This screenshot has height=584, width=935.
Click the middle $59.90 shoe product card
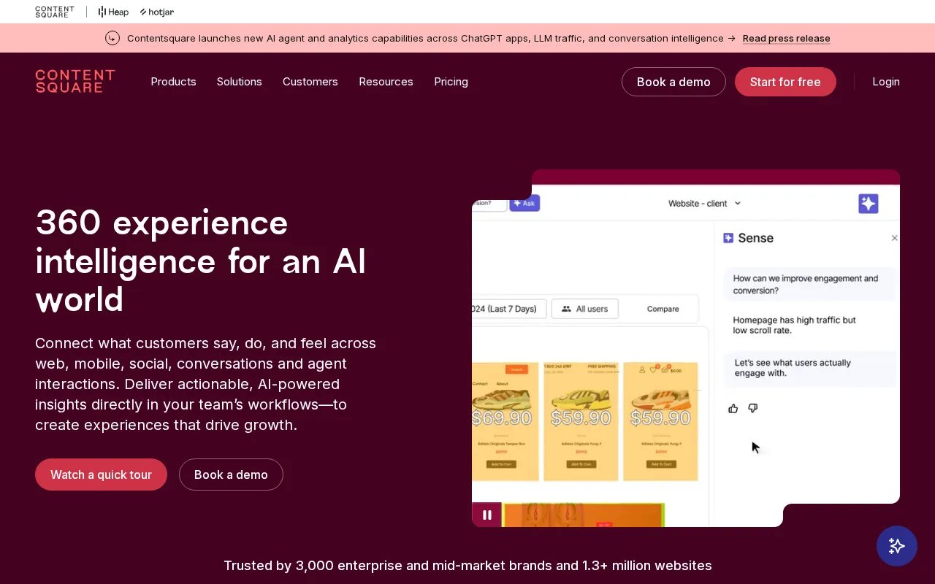[x=581, y=421]
